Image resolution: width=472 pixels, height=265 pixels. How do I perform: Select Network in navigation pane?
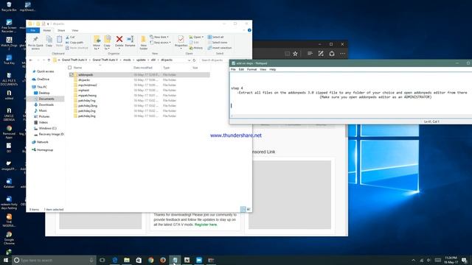point(42,142)
